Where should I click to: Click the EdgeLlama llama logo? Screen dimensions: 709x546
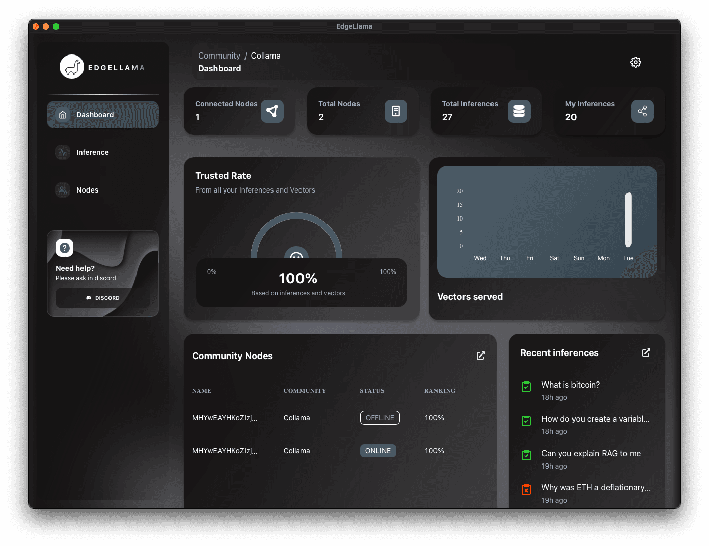(x=72, y=67)
